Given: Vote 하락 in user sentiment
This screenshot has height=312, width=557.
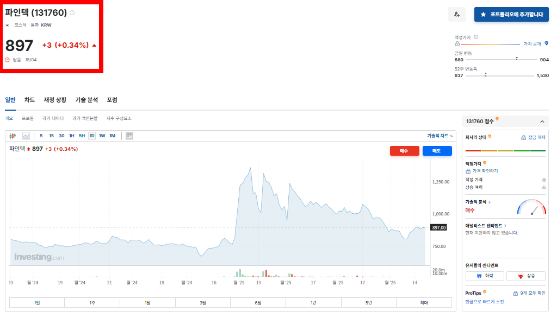Looking at the screenshot, I should pyautogui.click(x=485, y=276).
